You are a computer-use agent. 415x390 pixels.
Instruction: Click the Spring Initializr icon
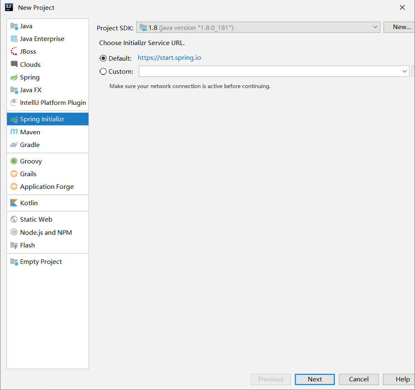(x=14, y=119)
